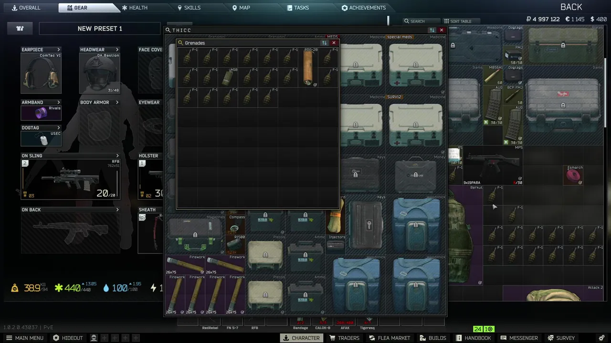Select the RFB rifle on sling
The height and width of the screenshot is (343, 611).
pyautogui.click(x=71, y=179)
